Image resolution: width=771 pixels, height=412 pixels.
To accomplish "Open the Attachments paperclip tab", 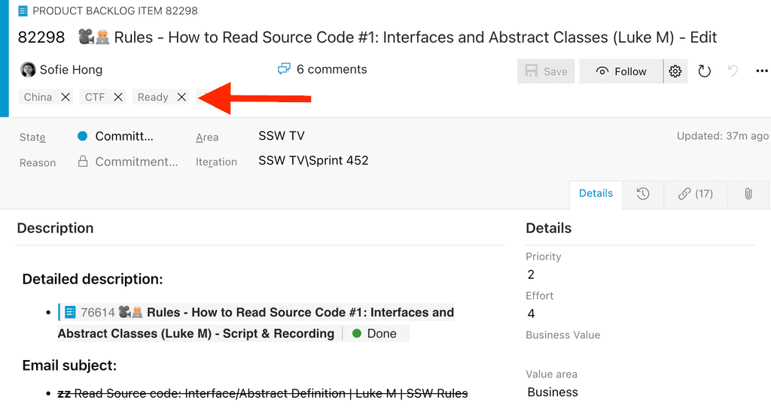I will pos(748,194).
